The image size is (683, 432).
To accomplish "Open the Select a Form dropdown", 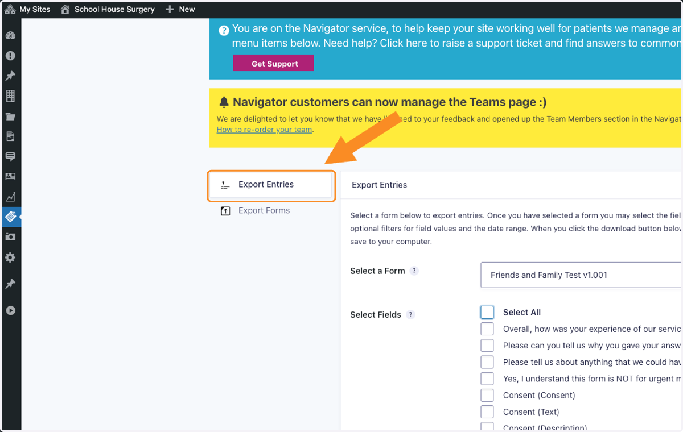I will click(x=581, y=275).
